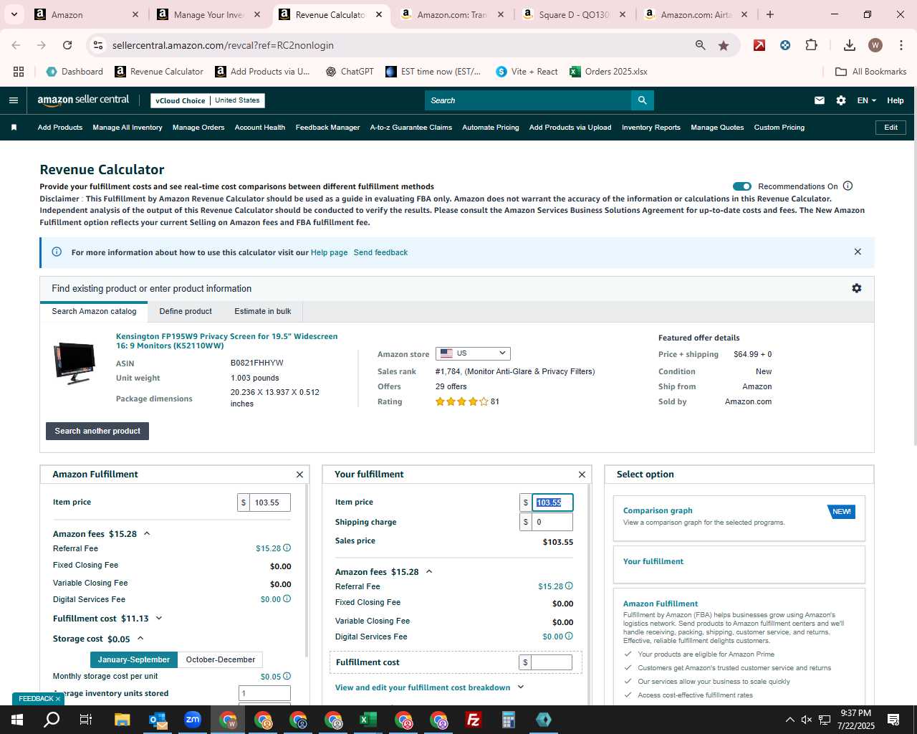
Task: Open the Seller Central hamburger menu
Action: [13, 100]
